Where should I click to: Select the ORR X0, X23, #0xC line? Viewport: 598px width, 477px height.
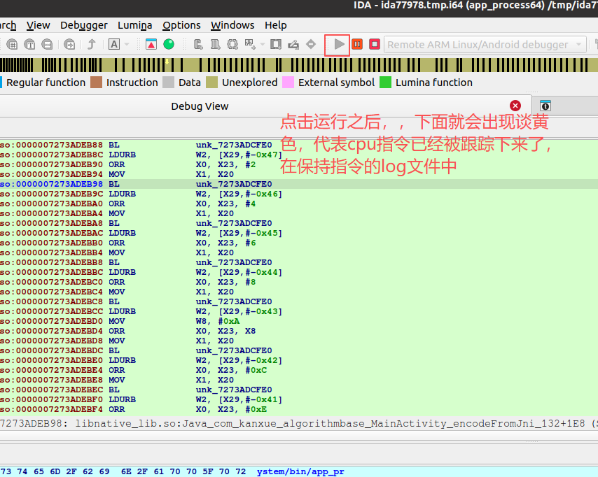click(299, 370)
